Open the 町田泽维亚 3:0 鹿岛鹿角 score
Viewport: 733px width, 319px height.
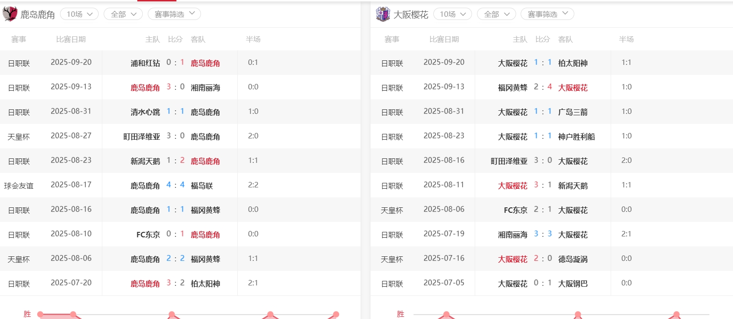175,136
